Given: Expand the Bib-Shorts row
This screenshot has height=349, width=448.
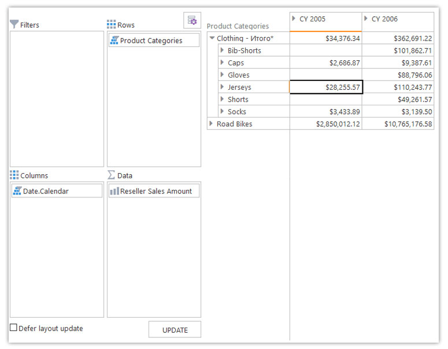Looking at the screenshot, I should click(222, 50).
